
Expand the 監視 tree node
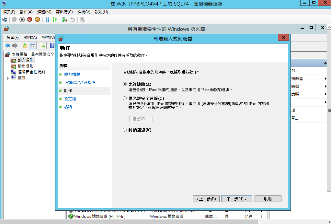(8, 78)
